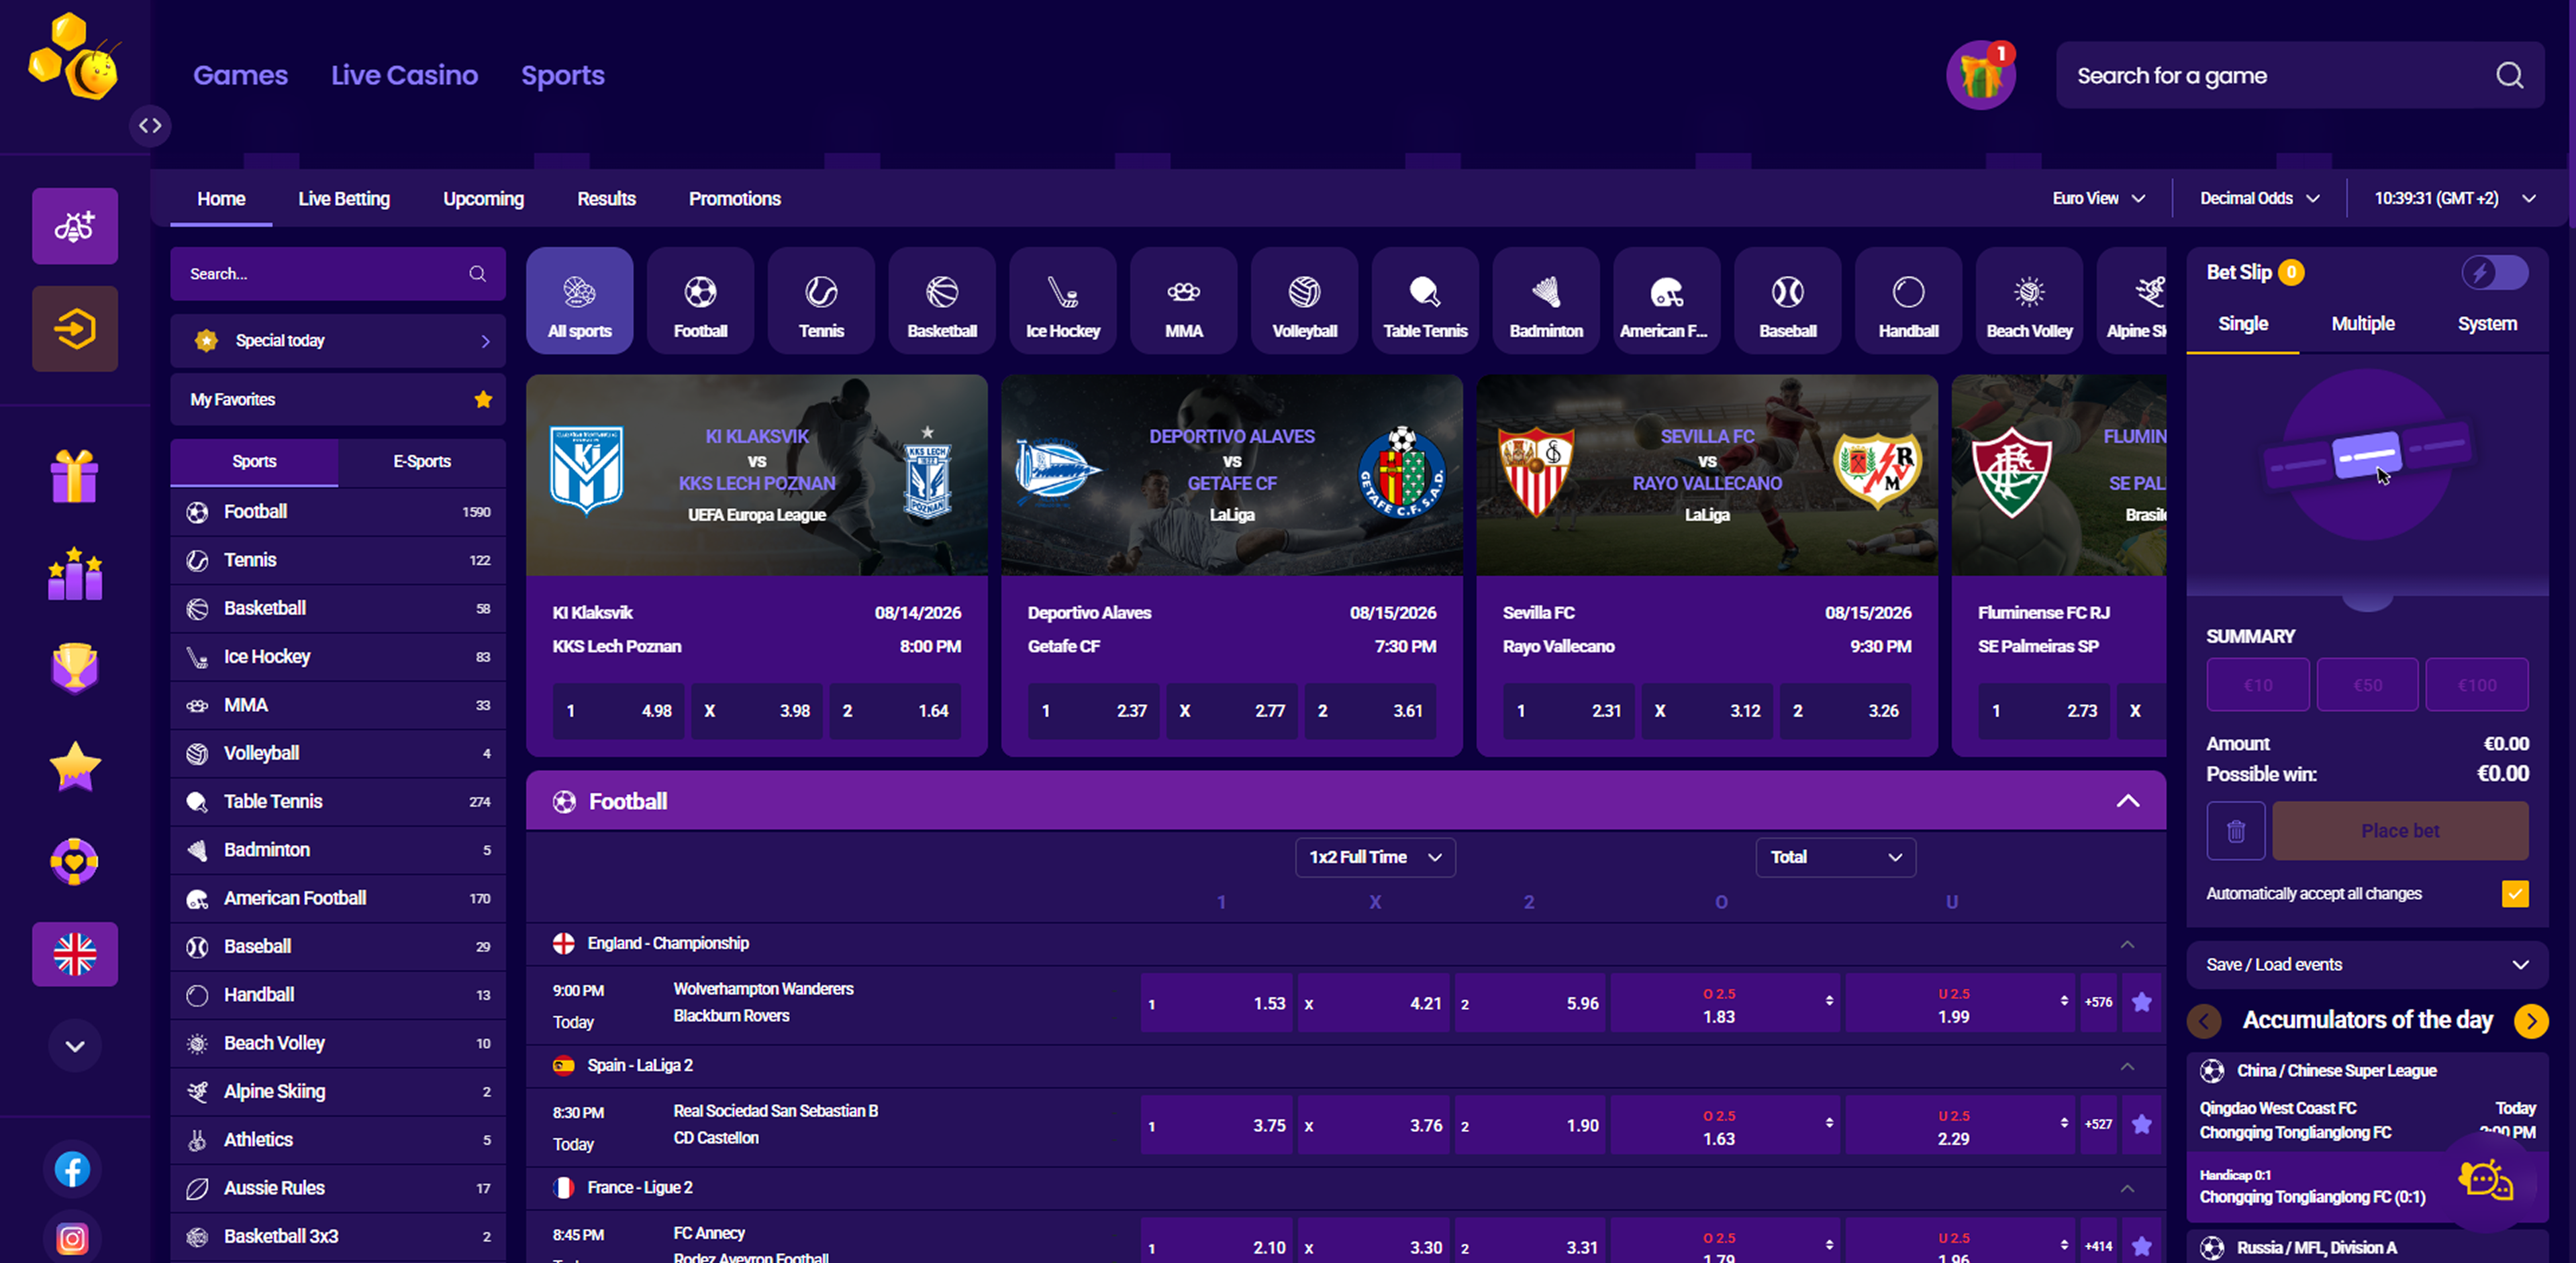The image size is (2576, 1263).
Task: Open Special today list
Action: point(338,340)
